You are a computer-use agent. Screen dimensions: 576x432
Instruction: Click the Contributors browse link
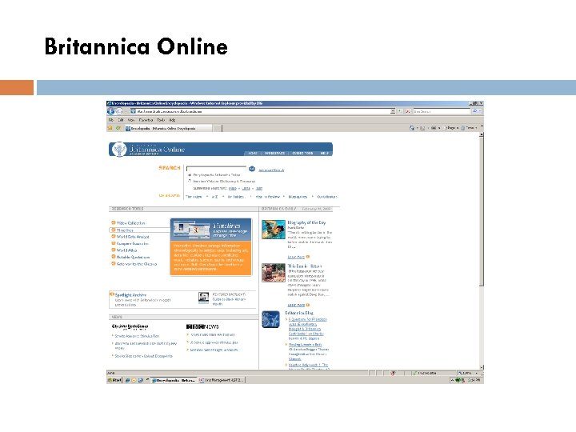pos(327,197)
